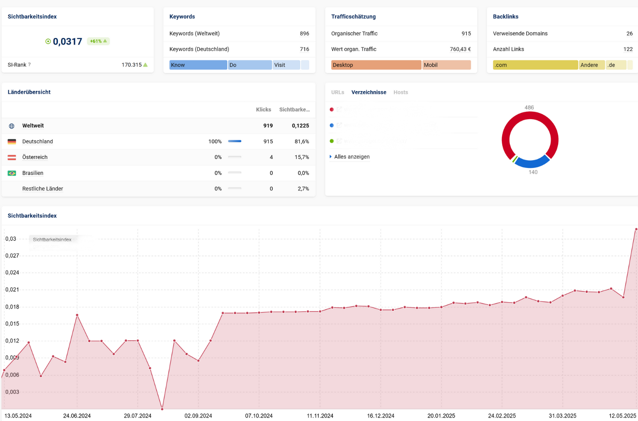Click the Brazilian flag icon
The image size is (638, 421).
click(12, 173)
